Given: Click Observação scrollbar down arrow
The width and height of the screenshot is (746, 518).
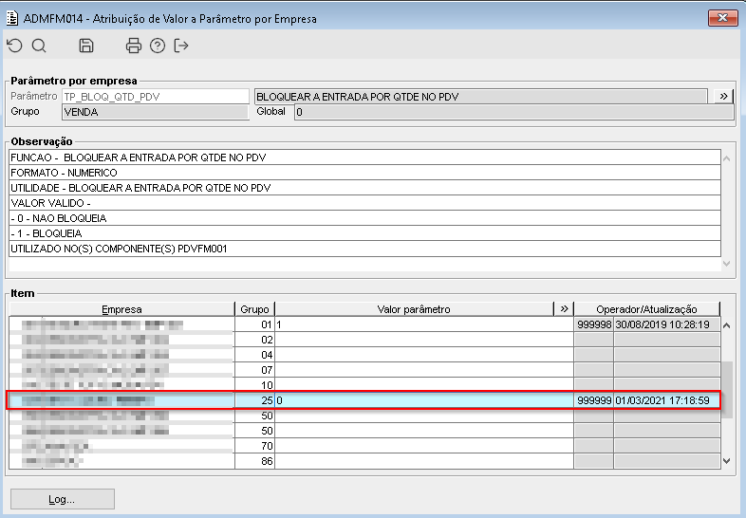Looking at the screenshot, I should (x=726, y=264).
